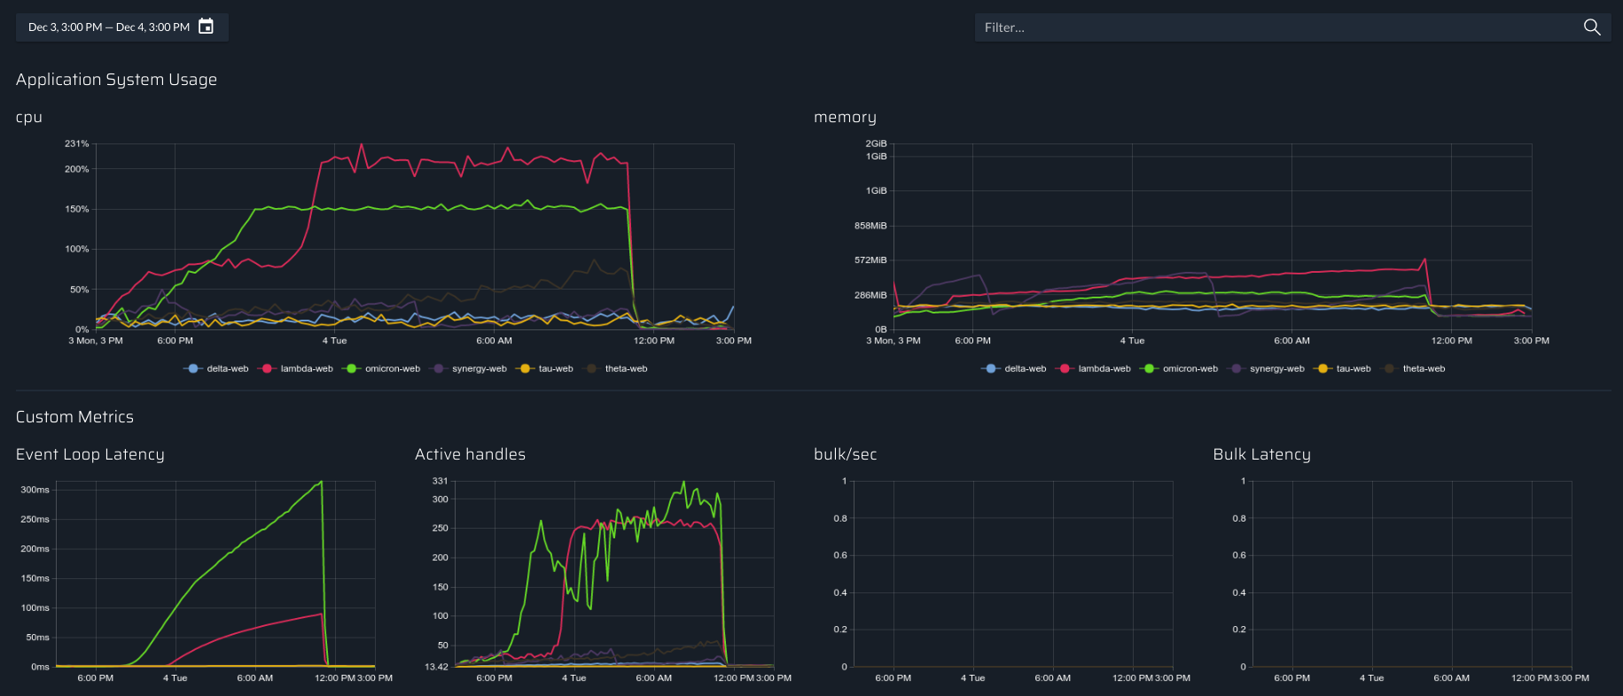The height and width of the screenshot is (696, 1623).
Task: Click the tau-web yellow marker in the memory legend
Action: [1323, 368]
